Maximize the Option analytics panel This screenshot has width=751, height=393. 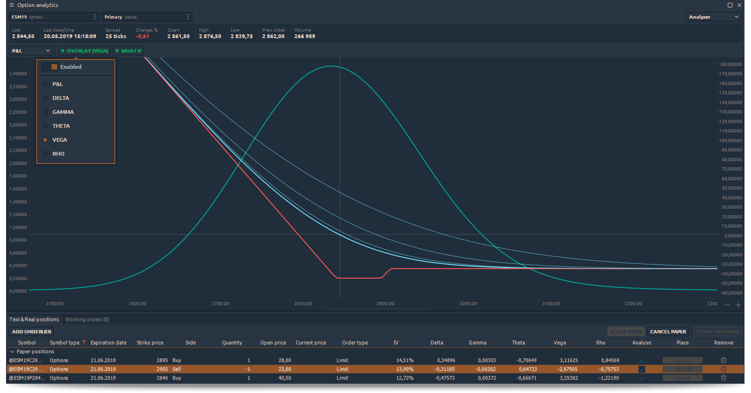pyautogui.click(x=730, y=5)
